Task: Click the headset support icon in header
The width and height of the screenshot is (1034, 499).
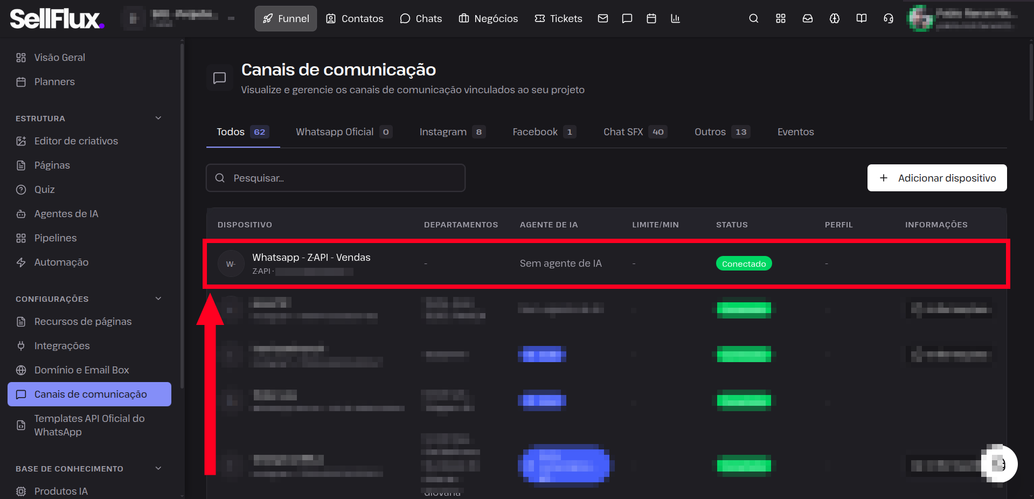Action: tap(889, 18)
